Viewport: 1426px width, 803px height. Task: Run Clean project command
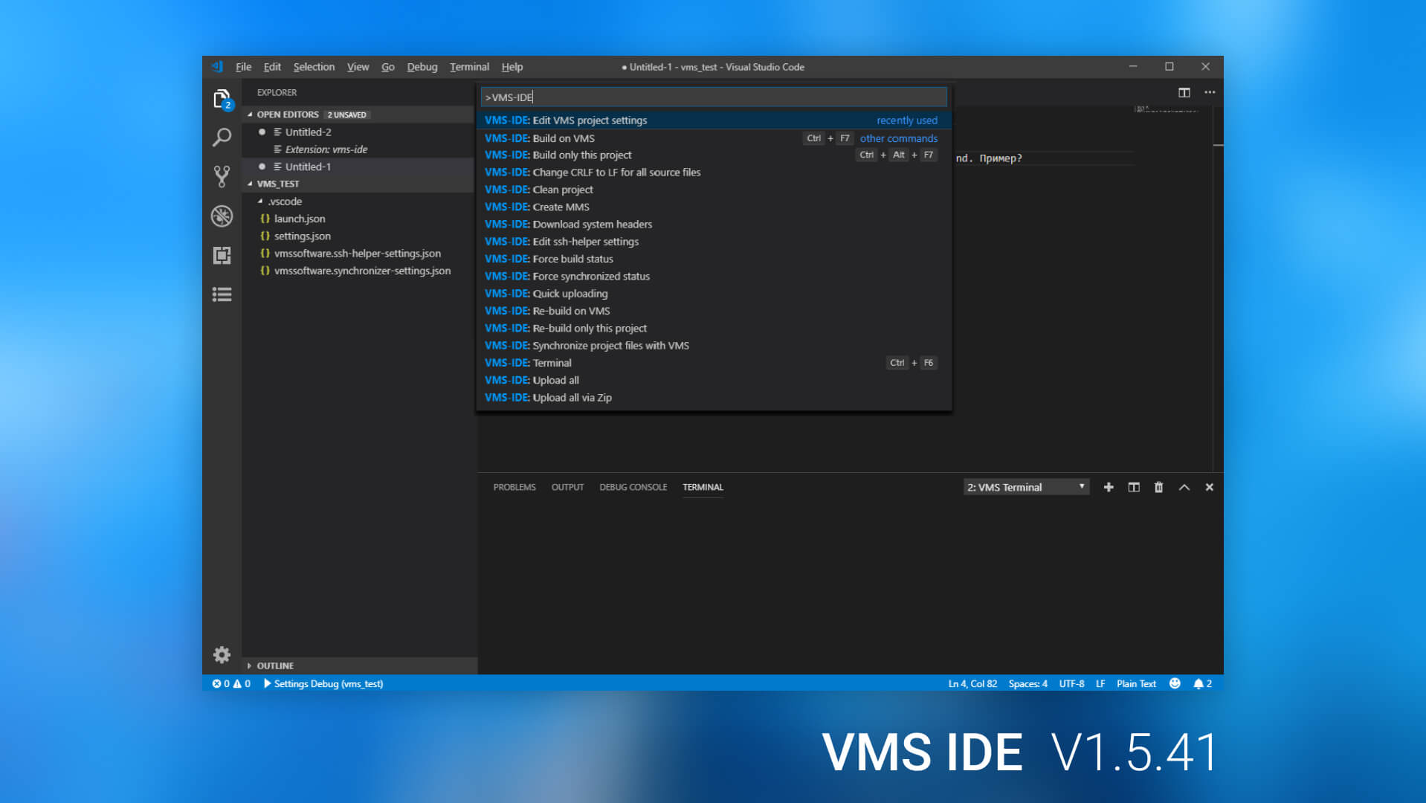click(x=714, y=190)
